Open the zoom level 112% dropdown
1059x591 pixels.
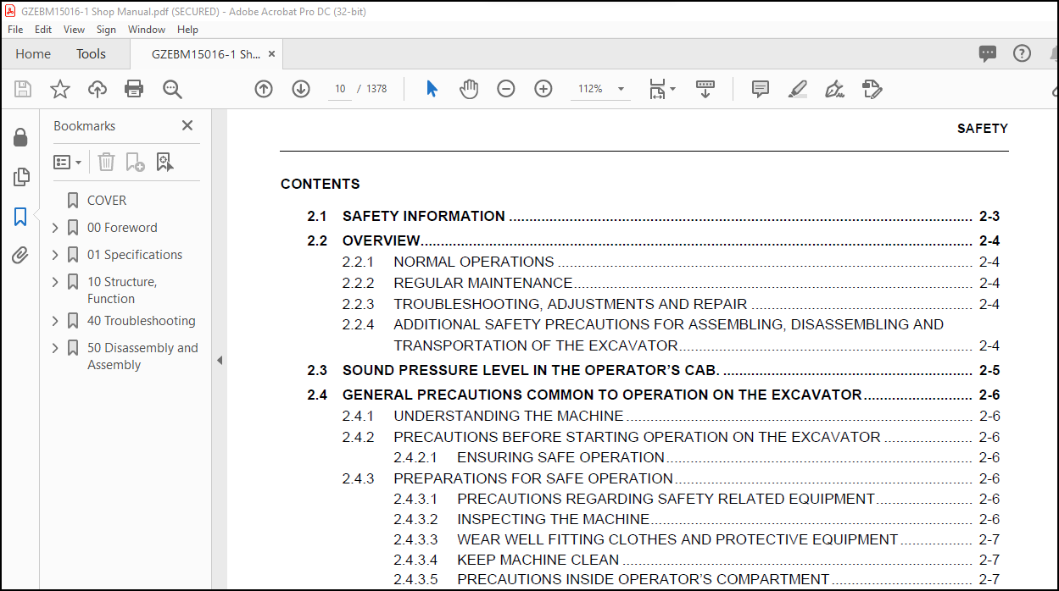[x=621, y=89]
